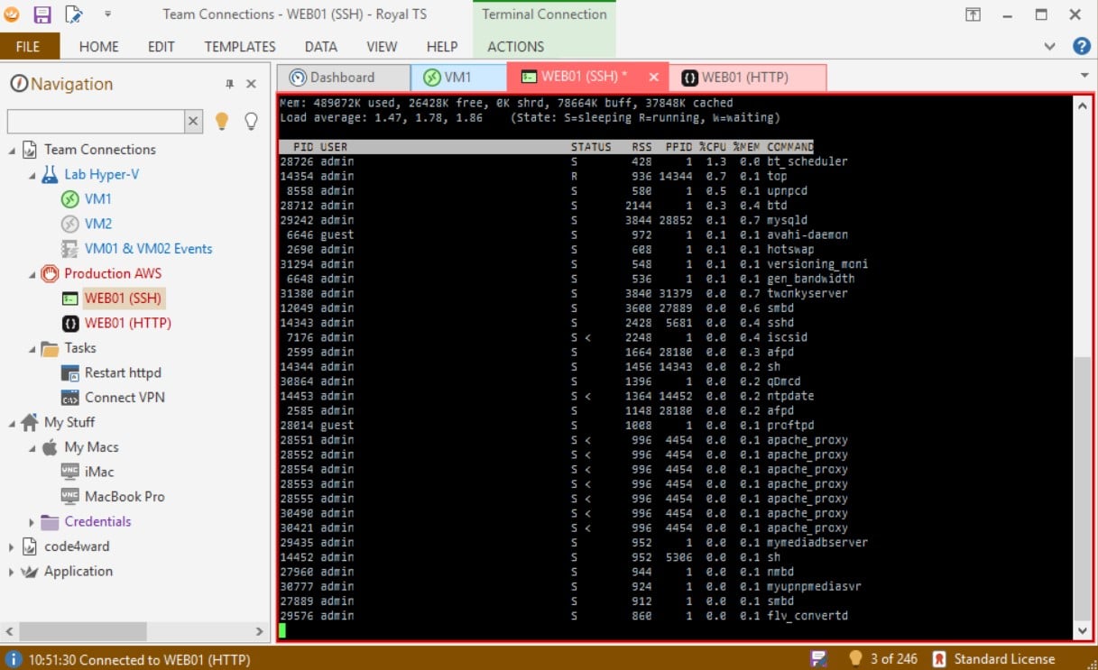Click the navigation search input field
The image size is (1098, 670).
[x=96, y=121]
